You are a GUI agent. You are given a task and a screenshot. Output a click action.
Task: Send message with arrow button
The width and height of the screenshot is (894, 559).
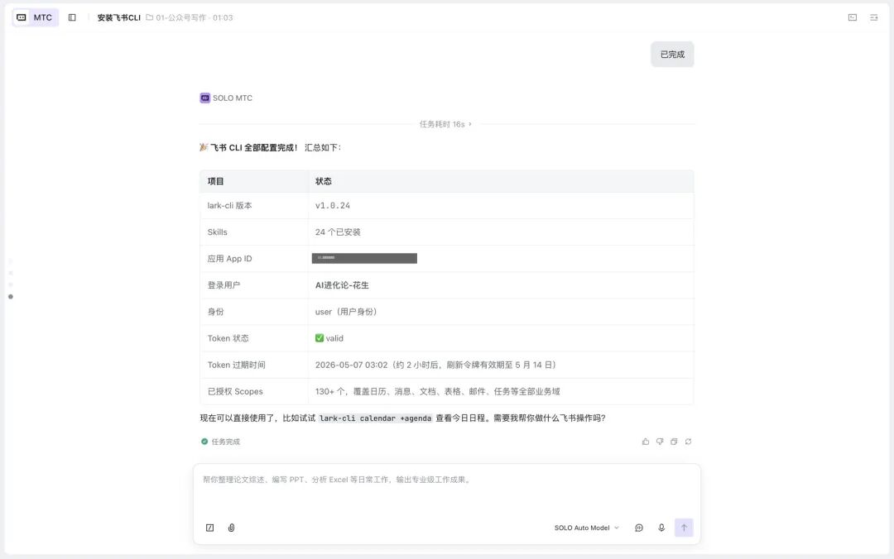(x=684, y=528)
